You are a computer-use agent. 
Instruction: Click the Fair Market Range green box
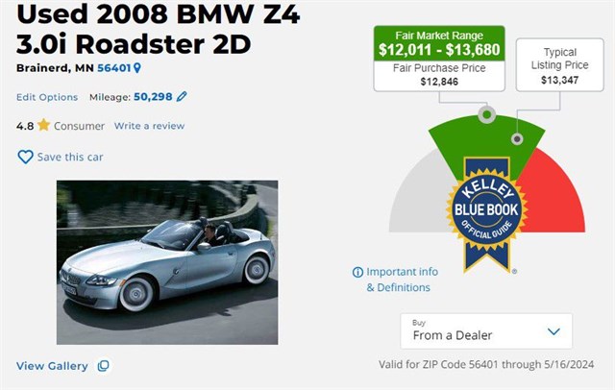coord(439,43)
